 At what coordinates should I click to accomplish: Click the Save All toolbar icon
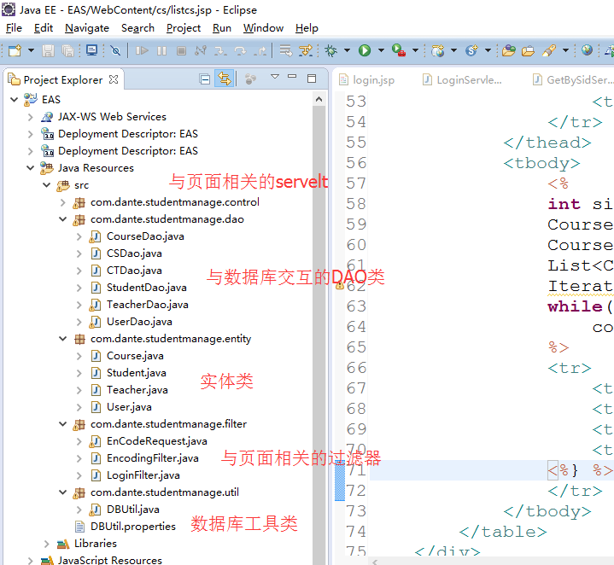pyautogui.click(x=67, y=50)
